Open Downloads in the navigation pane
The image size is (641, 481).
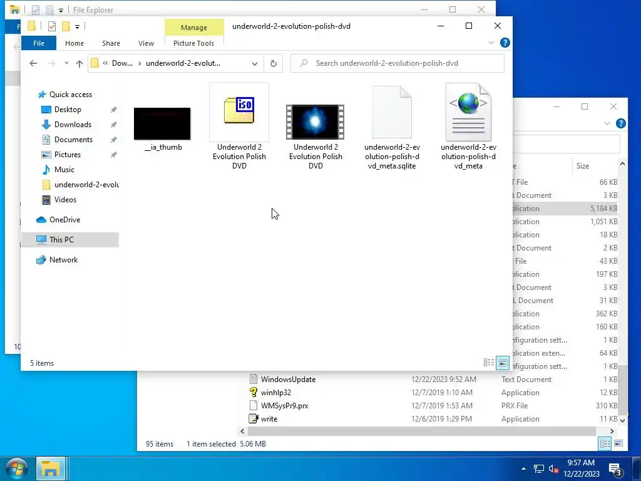(x=73, y=125)
